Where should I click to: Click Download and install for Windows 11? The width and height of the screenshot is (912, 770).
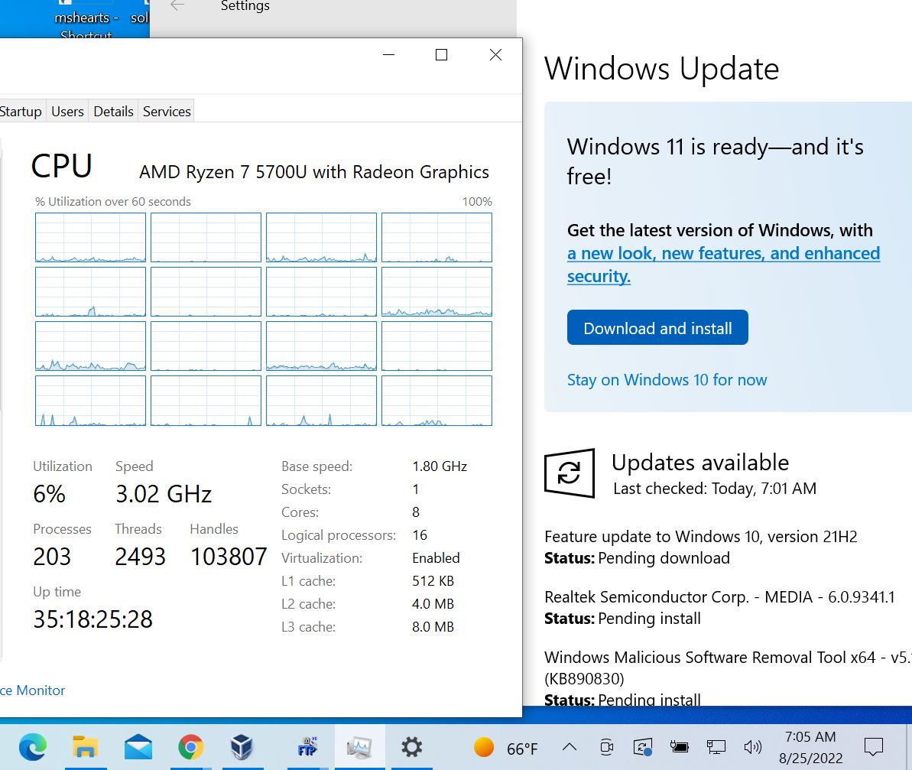tap(657, 327)
